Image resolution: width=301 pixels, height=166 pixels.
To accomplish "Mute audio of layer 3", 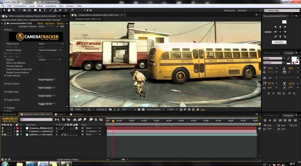I will tap(5, 135).
